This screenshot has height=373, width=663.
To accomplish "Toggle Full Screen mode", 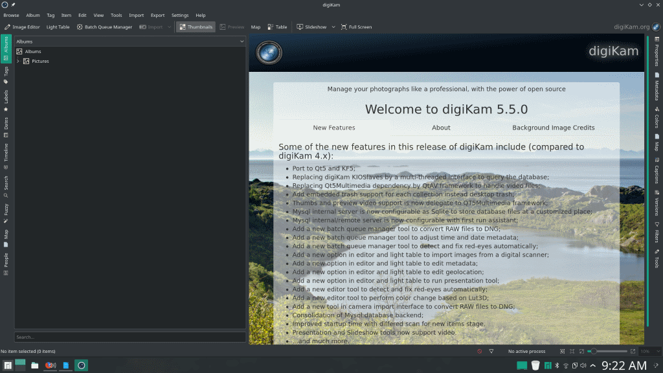I will click(355, 27).
